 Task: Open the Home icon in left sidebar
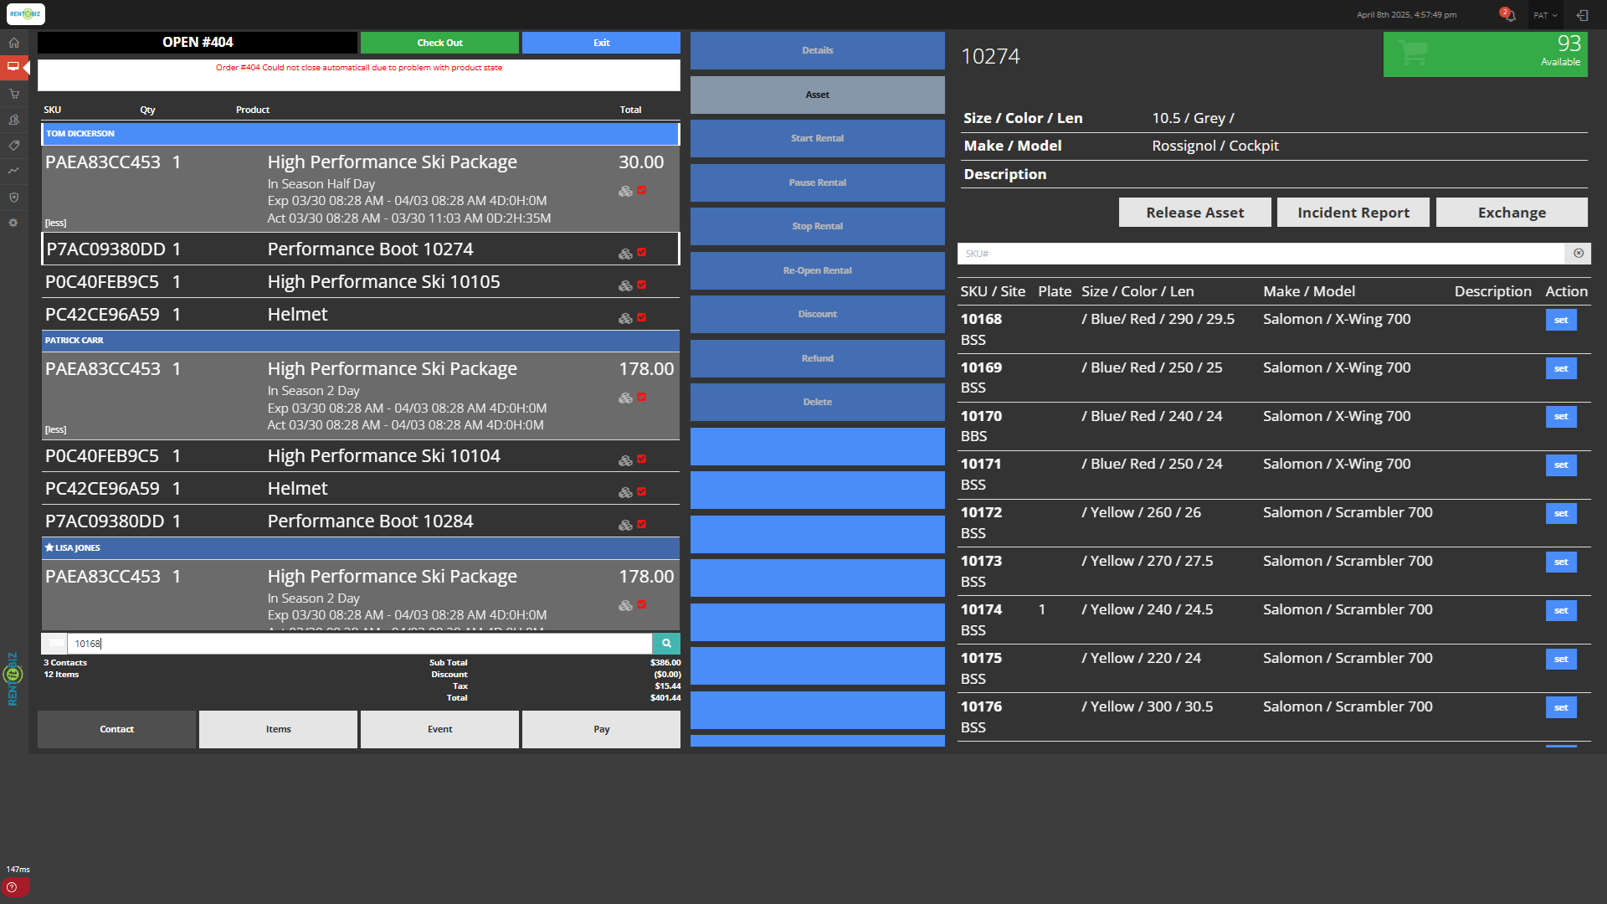tap(13, 43)
